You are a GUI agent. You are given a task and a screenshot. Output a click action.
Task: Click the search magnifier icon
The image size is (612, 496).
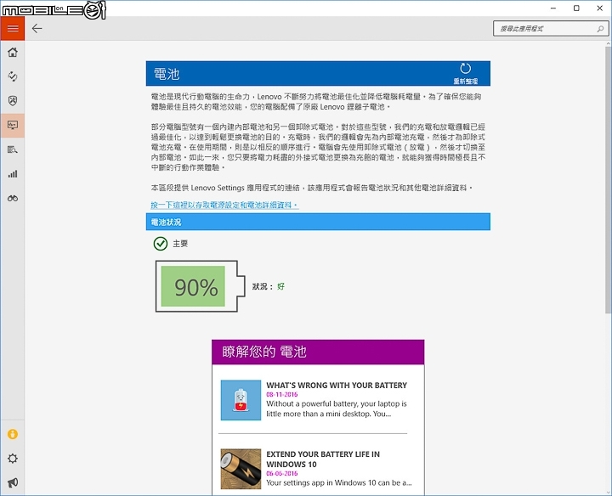600,29
